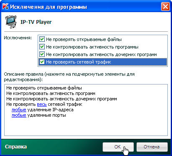Viewport: 172px width, 156px height.
Task: Click the IP-TV Player monitor icon
Action: click(11, 22)
